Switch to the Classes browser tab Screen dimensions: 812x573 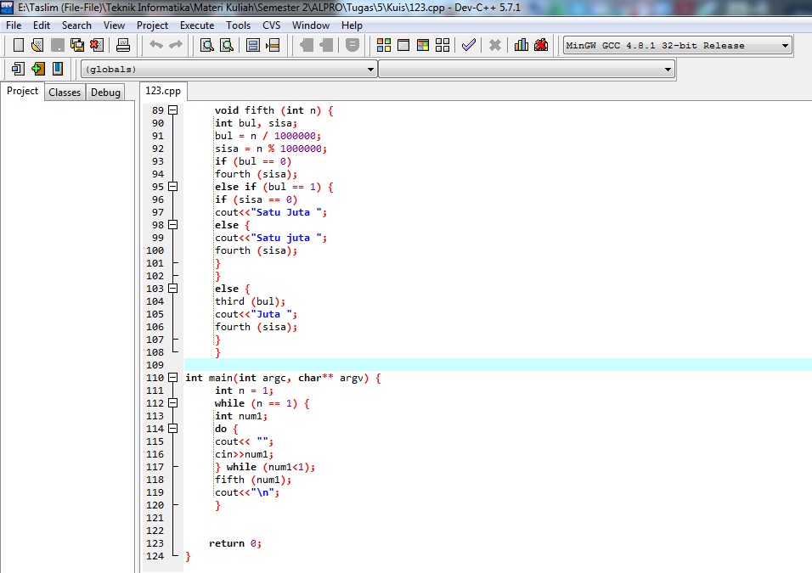(x=65, y=93)
